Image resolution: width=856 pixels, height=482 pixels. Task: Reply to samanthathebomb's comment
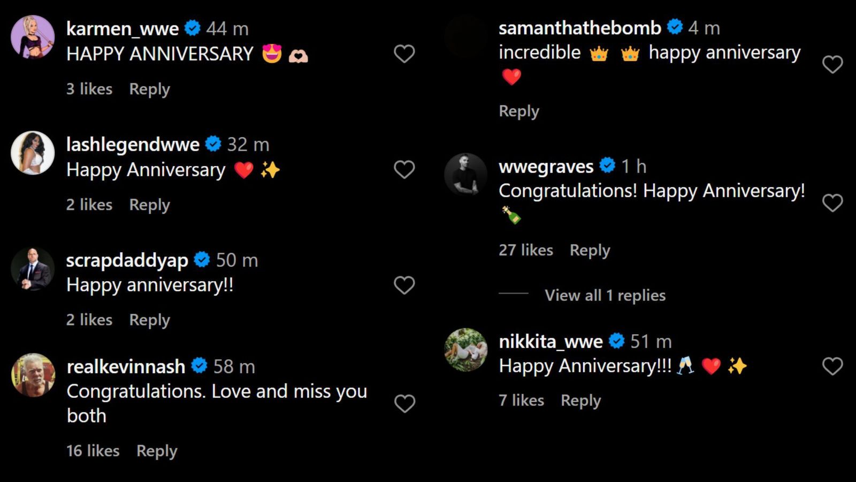click(519, 111)
